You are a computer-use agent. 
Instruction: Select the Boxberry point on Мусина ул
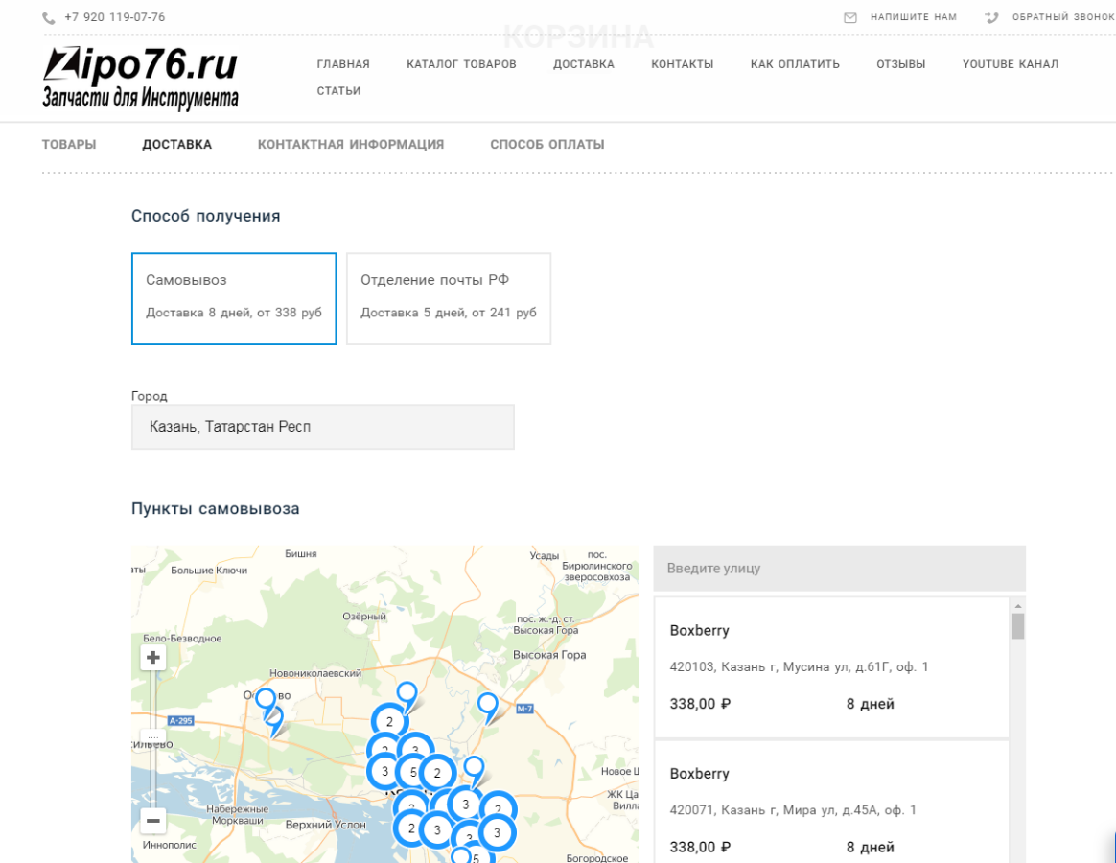[830, 666]
